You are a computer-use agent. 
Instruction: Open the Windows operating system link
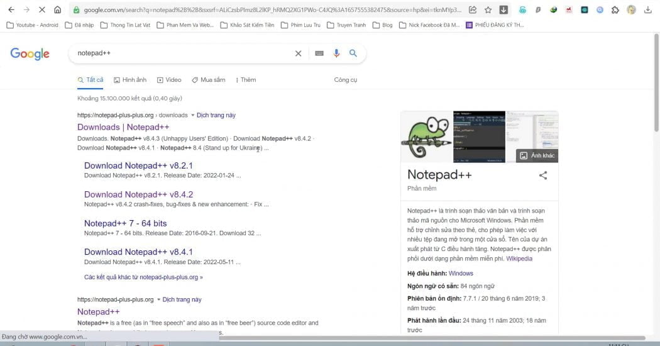461,274
